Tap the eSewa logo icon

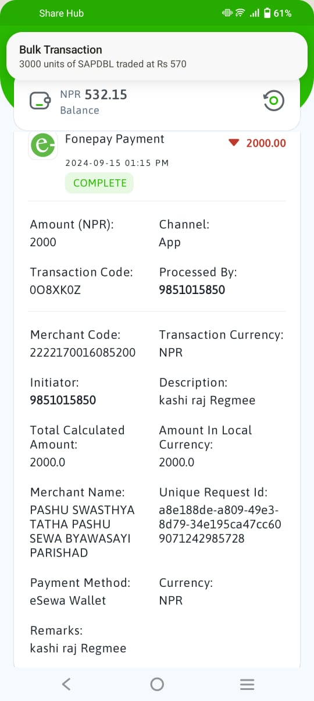[44, 146]
